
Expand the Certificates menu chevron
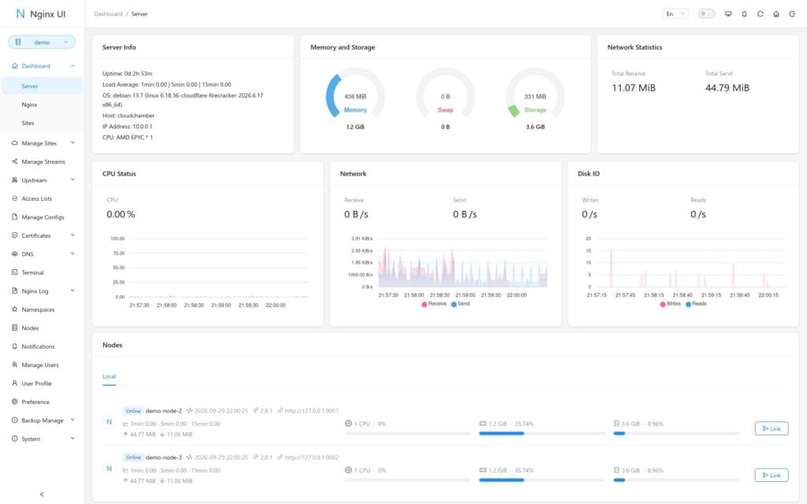point(73,235)
